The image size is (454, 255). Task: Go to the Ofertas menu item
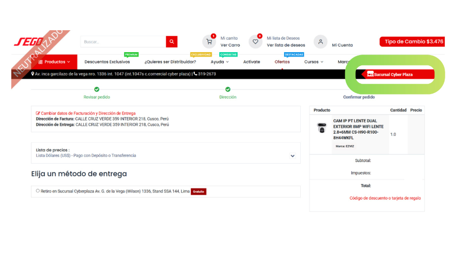coord(282,62)
